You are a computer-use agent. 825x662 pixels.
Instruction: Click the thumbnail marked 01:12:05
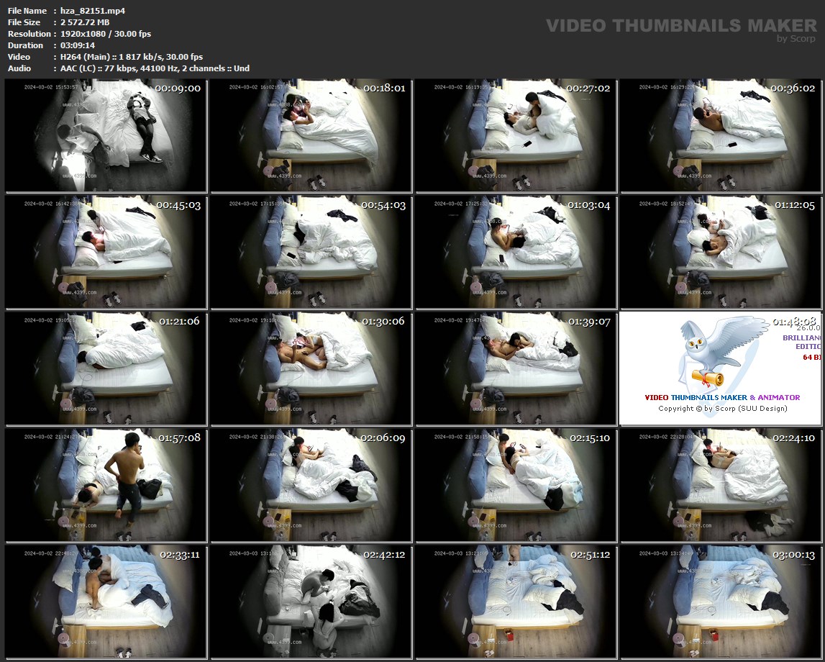(721, 252)
